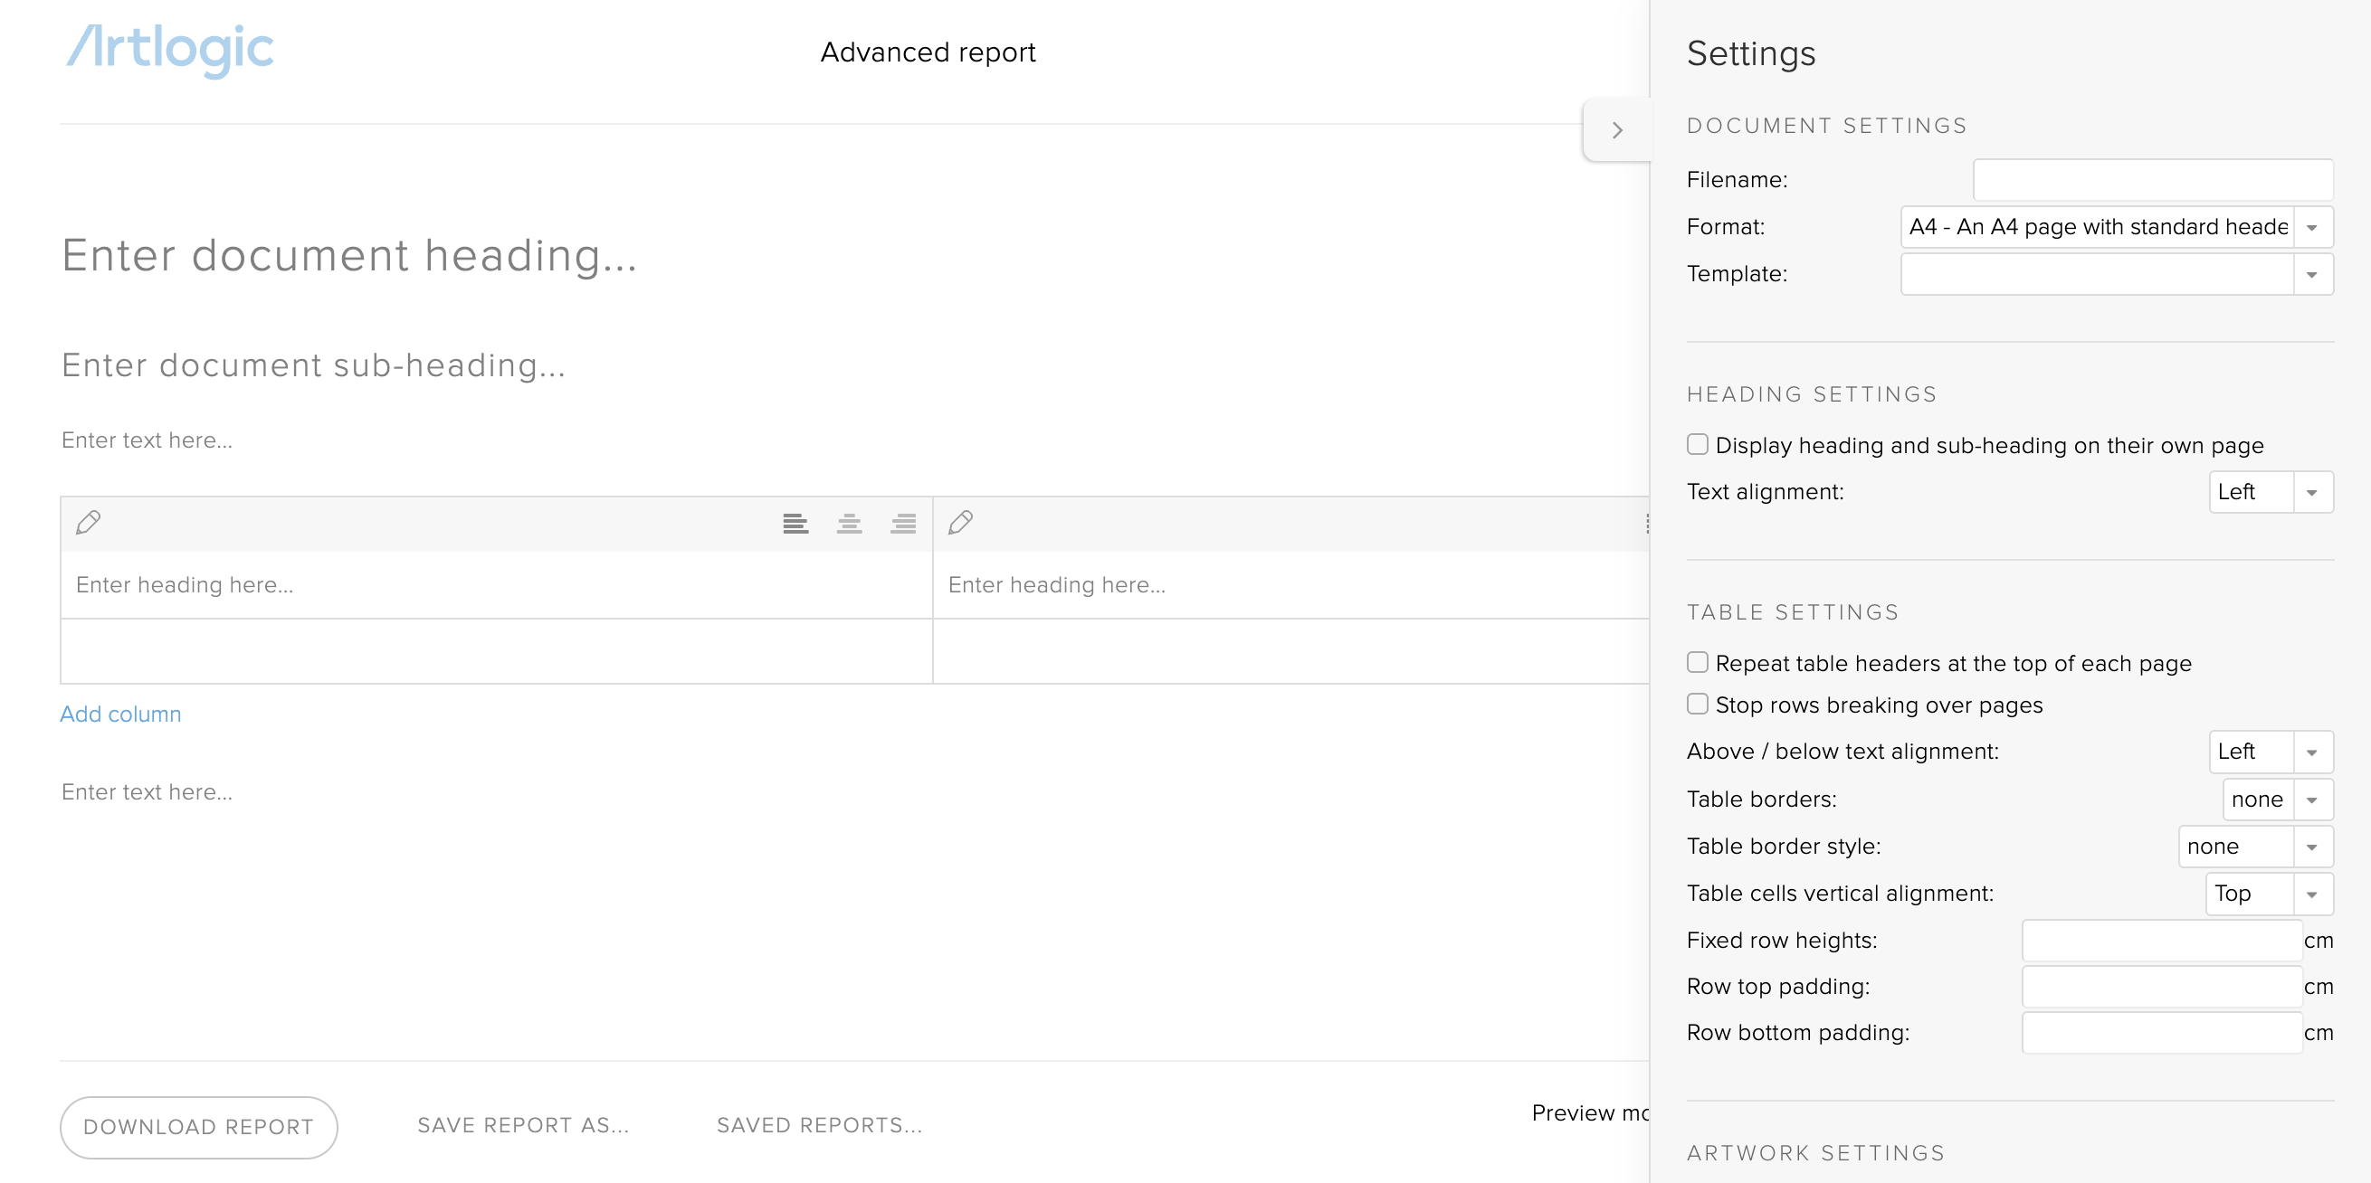2371x1183 pixels.
Task: Click the Download Report button
Action: click(x=199, y=1127)
